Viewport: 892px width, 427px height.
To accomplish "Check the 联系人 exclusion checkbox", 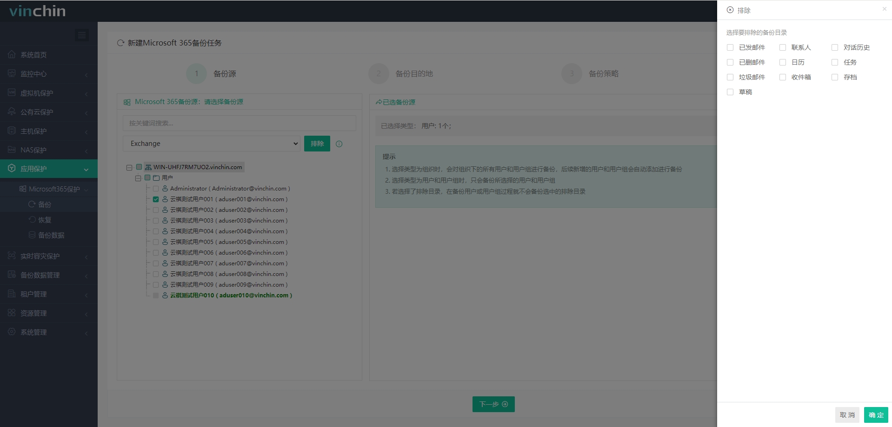I will click(783, 47).
